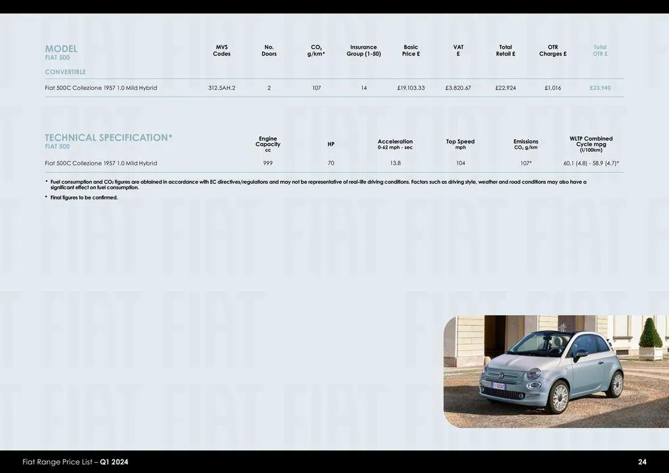Screen dimensions: 669x473
Task: Click the 13.8 acceleration value
Action: (x=395, y=161)
